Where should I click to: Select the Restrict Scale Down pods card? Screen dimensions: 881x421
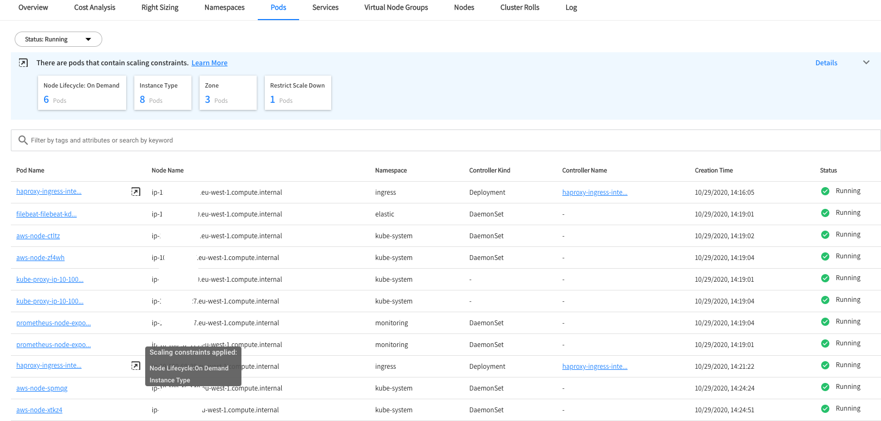pos(297,92)
